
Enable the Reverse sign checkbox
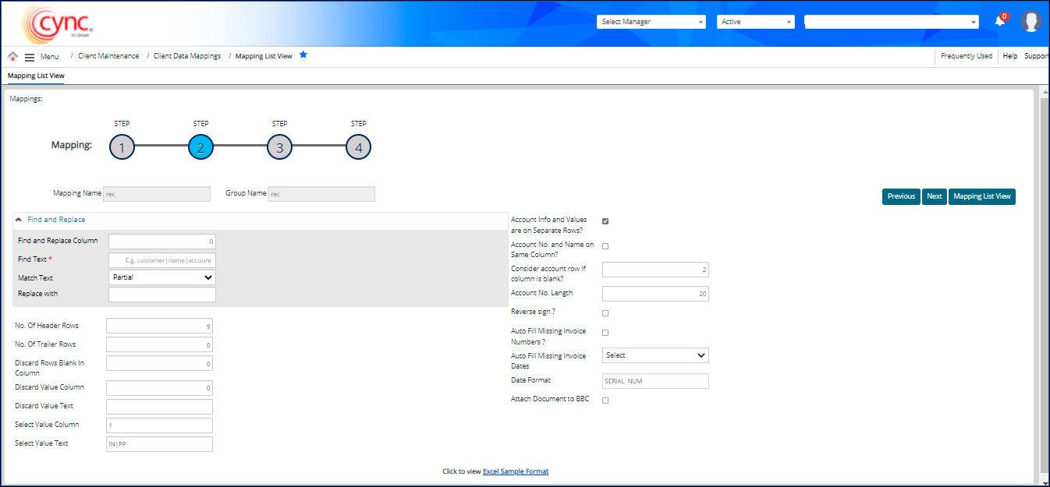click(x=605, y=313)
